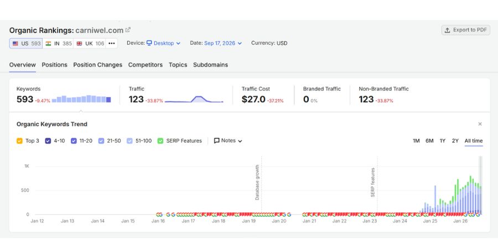Click the carniwel.com domain name

click(100, 30)
